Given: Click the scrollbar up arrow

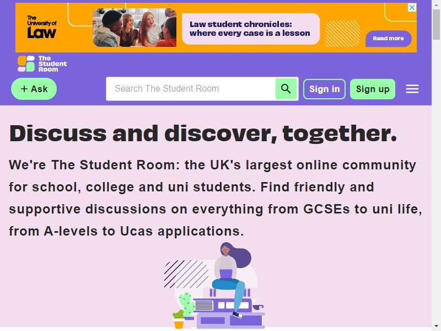Looking at the screenshot, I should pos(436,4).
